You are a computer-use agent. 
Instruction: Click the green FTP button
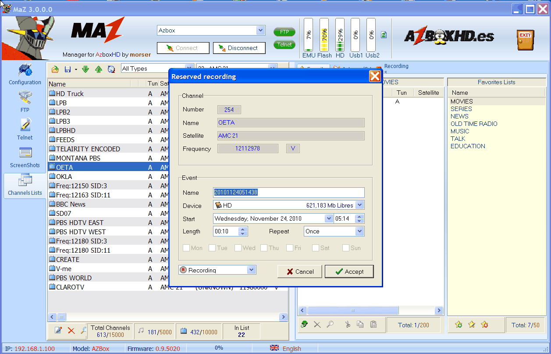(284, 32)
